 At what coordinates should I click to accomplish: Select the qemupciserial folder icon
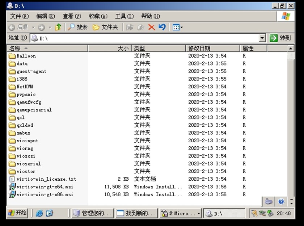click(x=12, y=110)
